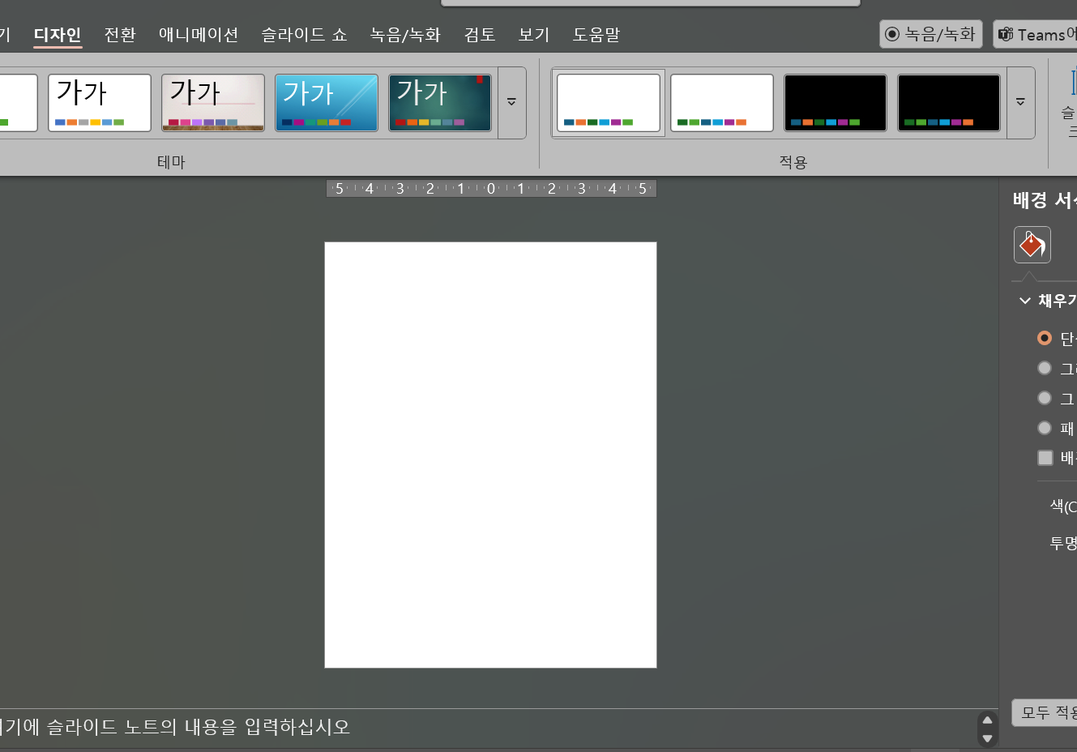Select the solid fill radio button
1077x752 pixels.
pyautogui.click(x=1045, y=338)
